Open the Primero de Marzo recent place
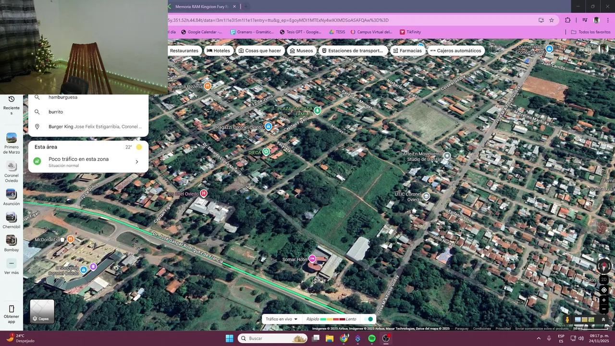615x346 pixels. [x=12, y=143]
